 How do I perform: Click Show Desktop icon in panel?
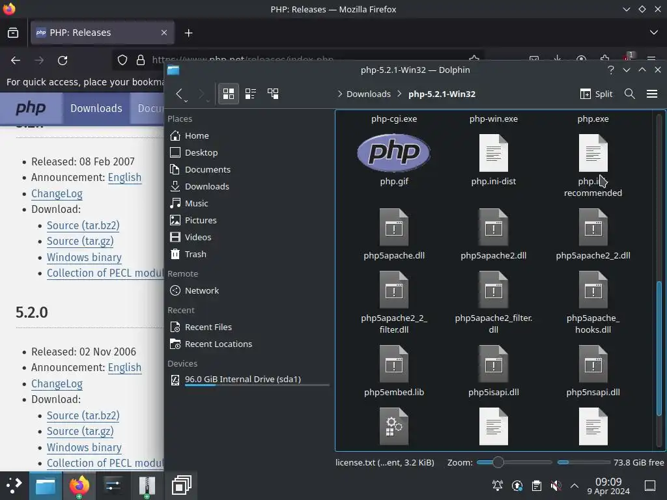650,486
